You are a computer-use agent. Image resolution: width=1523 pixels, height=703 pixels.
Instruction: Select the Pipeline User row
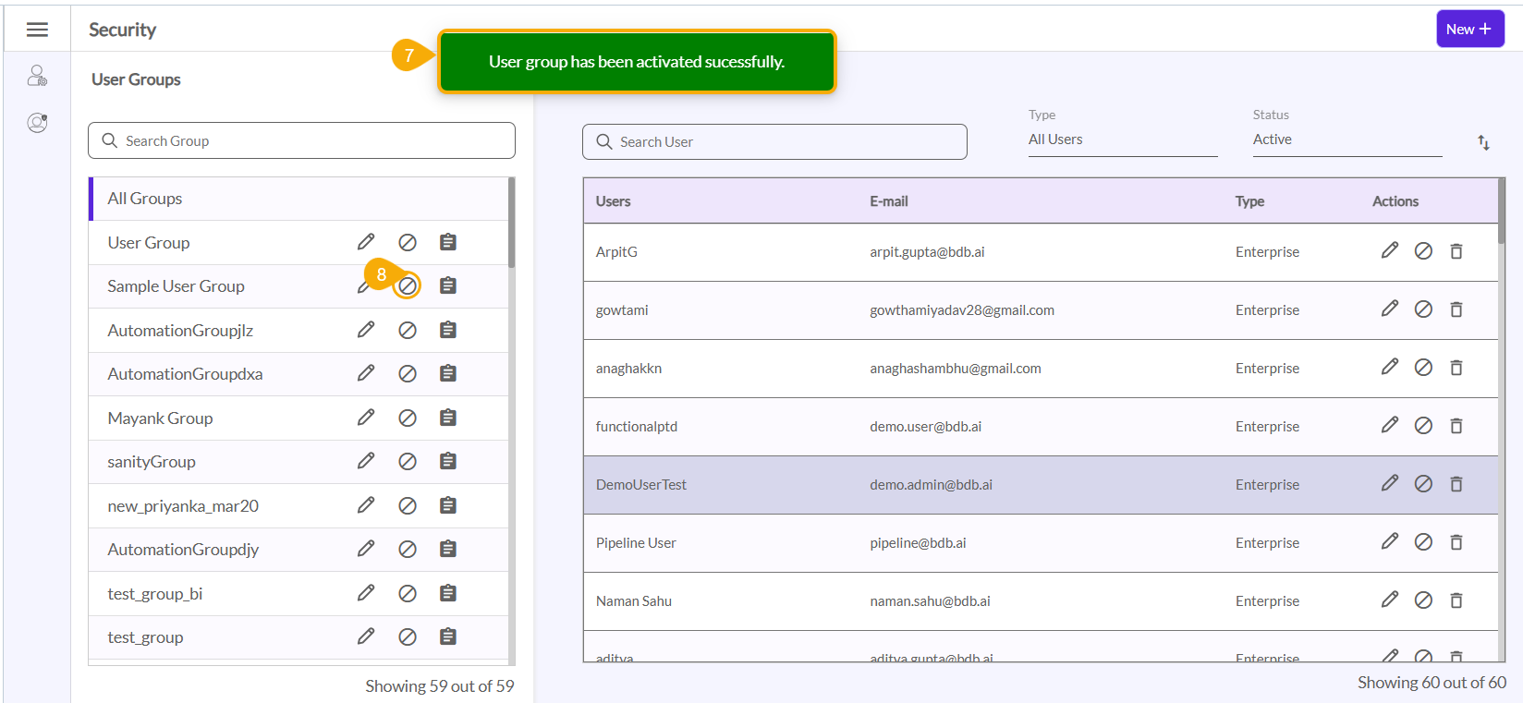coord(636,543)
